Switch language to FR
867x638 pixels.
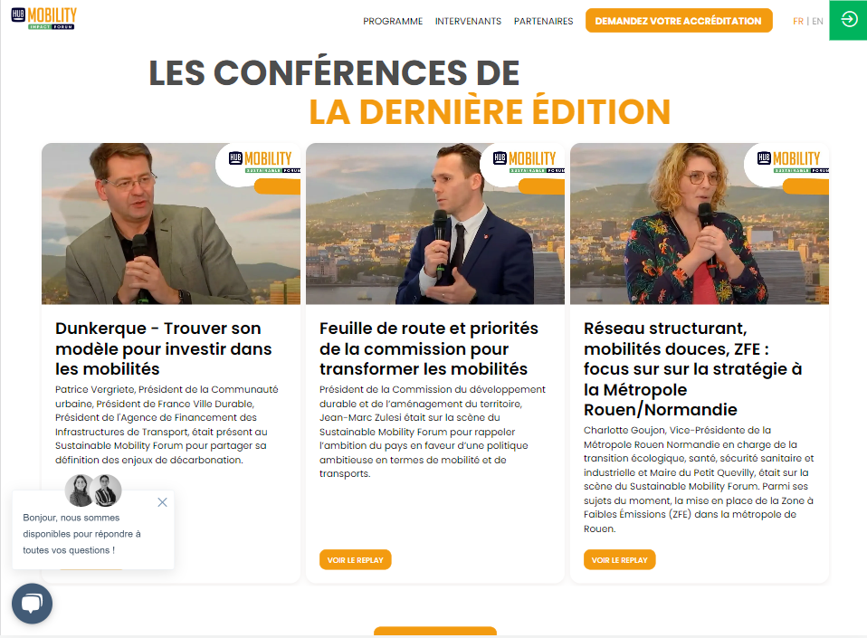tap(798, 21)
